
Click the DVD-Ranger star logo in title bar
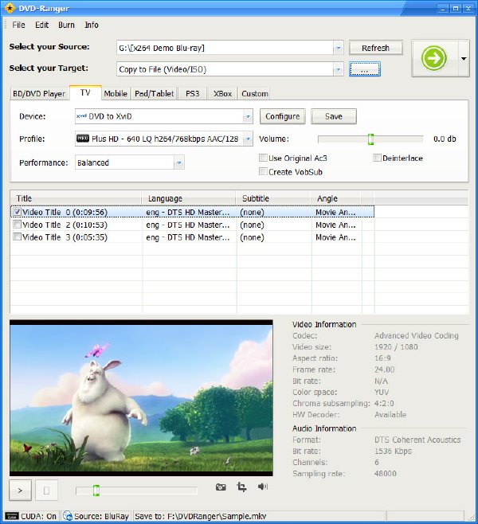click(x=10, y=8)
